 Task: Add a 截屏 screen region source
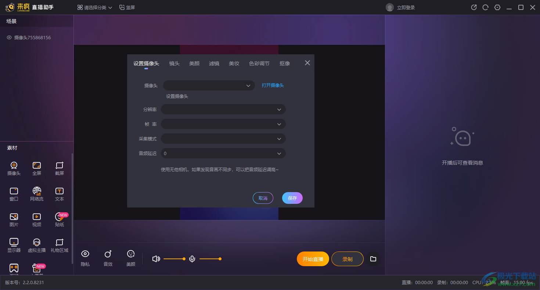pos(60,168)
